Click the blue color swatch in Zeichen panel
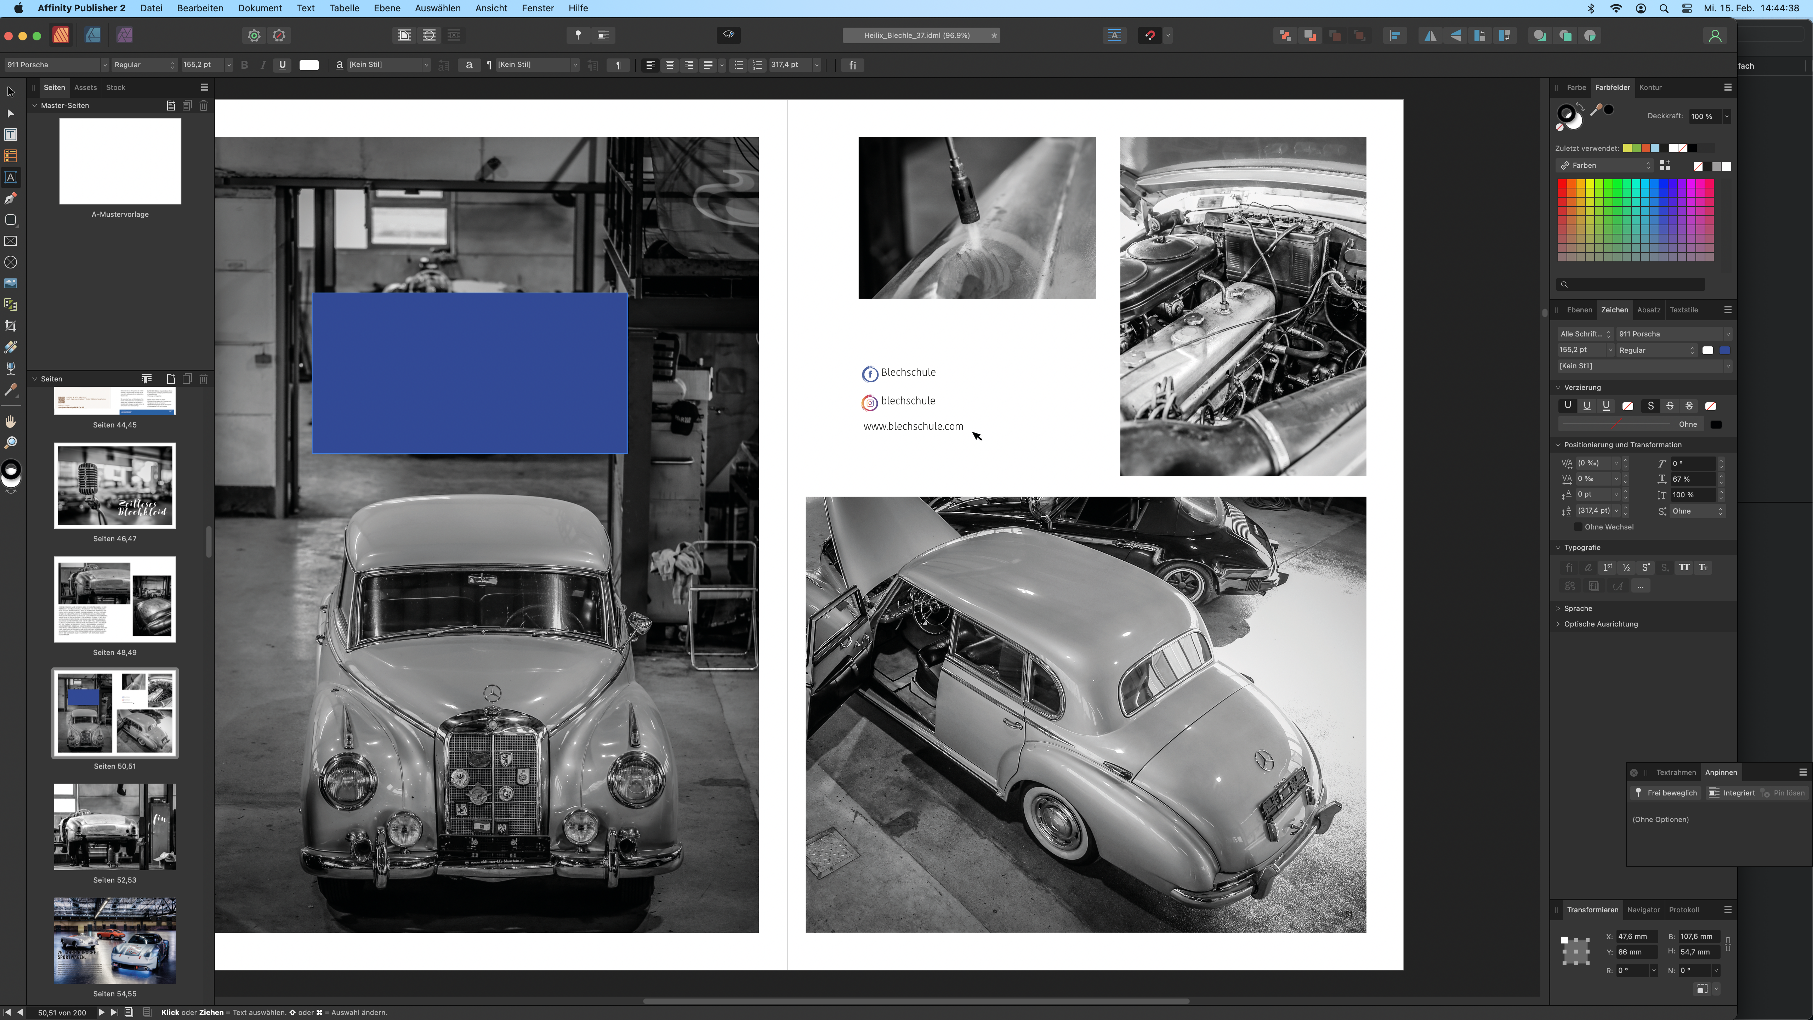 tap(1725, 350)
